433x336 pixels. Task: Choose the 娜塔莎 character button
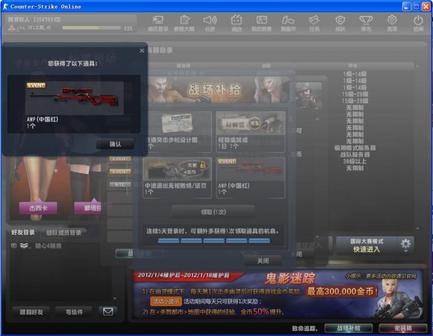pyautogui.click(x=88, y=208)
